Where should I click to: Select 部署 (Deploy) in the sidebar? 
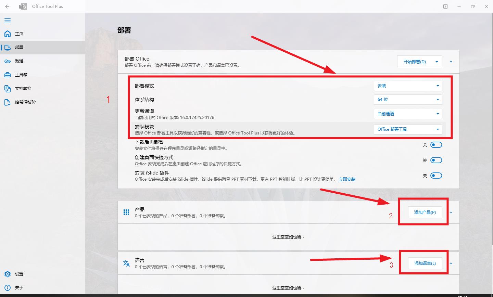(19, 47)
